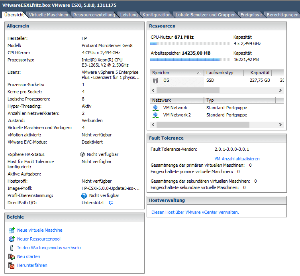Click the Speicher horizontal scrollbar thumb
Viewport: 300px width, 276px height.
click(188, 91)
